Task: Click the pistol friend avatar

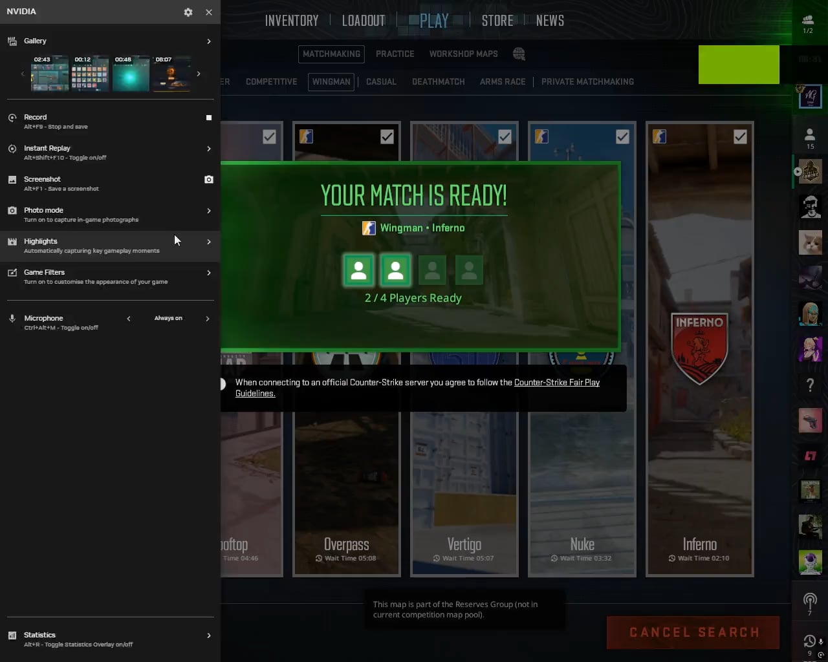Action: tap(810, 420)
